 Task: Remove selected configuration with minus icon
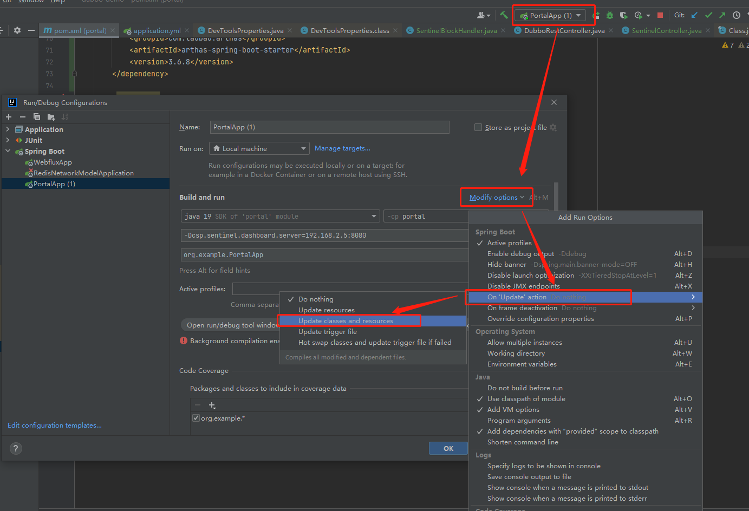click(x=23, y=117)
